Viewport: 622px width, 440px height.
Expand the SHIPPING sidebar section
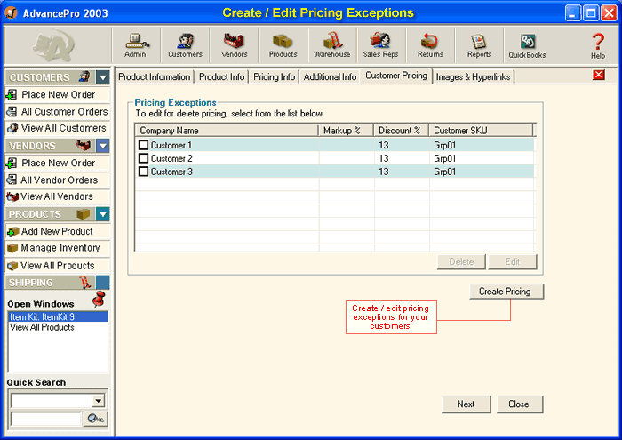click(103, 283)
